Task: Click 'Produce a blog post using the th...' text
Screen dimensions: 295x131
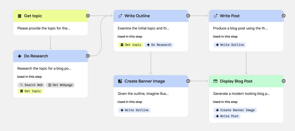Action: pyautogui.click(x=240, y=29)
